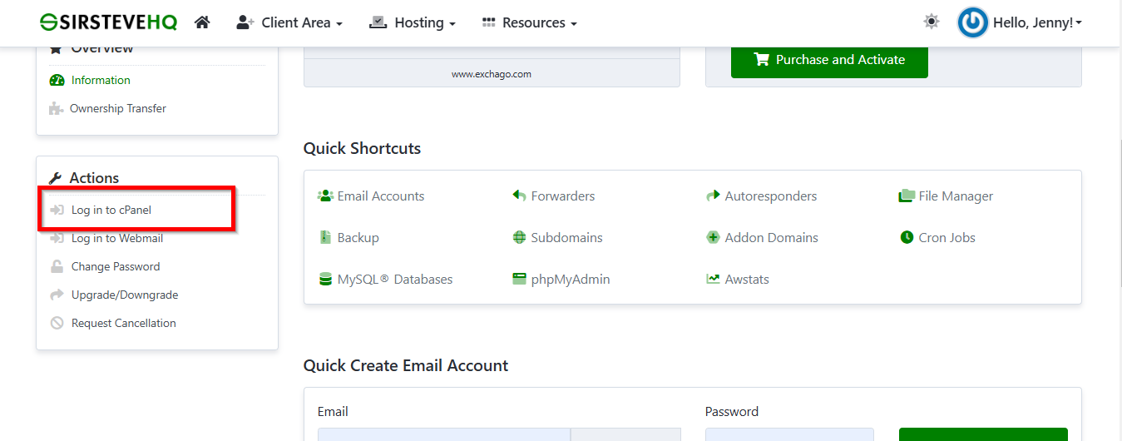Click the SirSteveHQ logo
The image size is (1122, 441).
(x=109, y=22)
